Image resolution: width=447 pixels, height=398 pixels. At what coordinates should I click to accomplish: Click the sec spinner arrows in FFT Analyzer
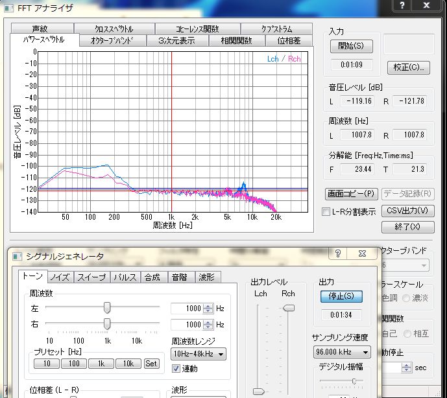(406, 368)
